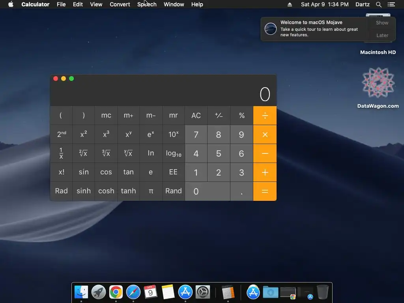Click the plus operator key
The image size is (404, 303).
point(265,172)
